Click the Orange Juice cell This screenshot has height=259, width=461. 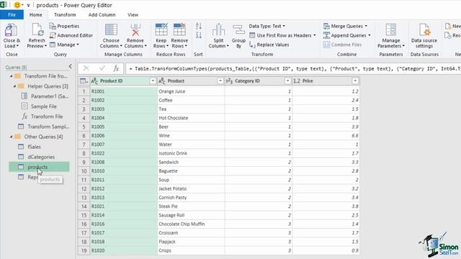pyautogui.click(x=191, y=91)
